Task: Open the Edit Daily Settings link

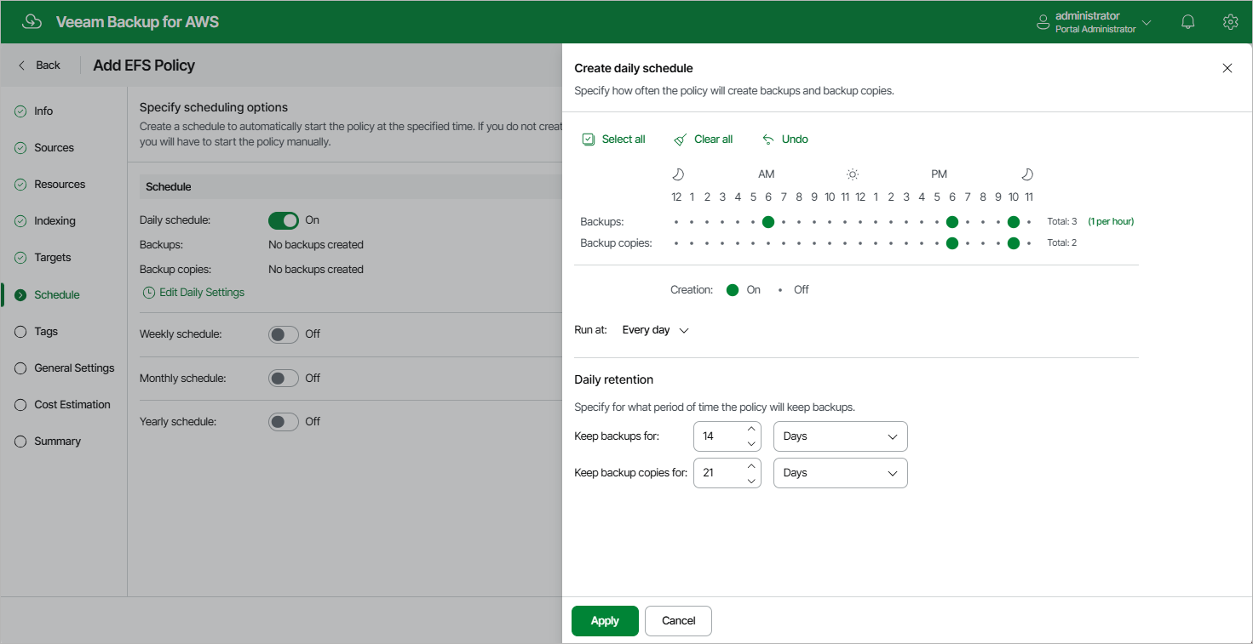Action: click(x=202, y=293)
